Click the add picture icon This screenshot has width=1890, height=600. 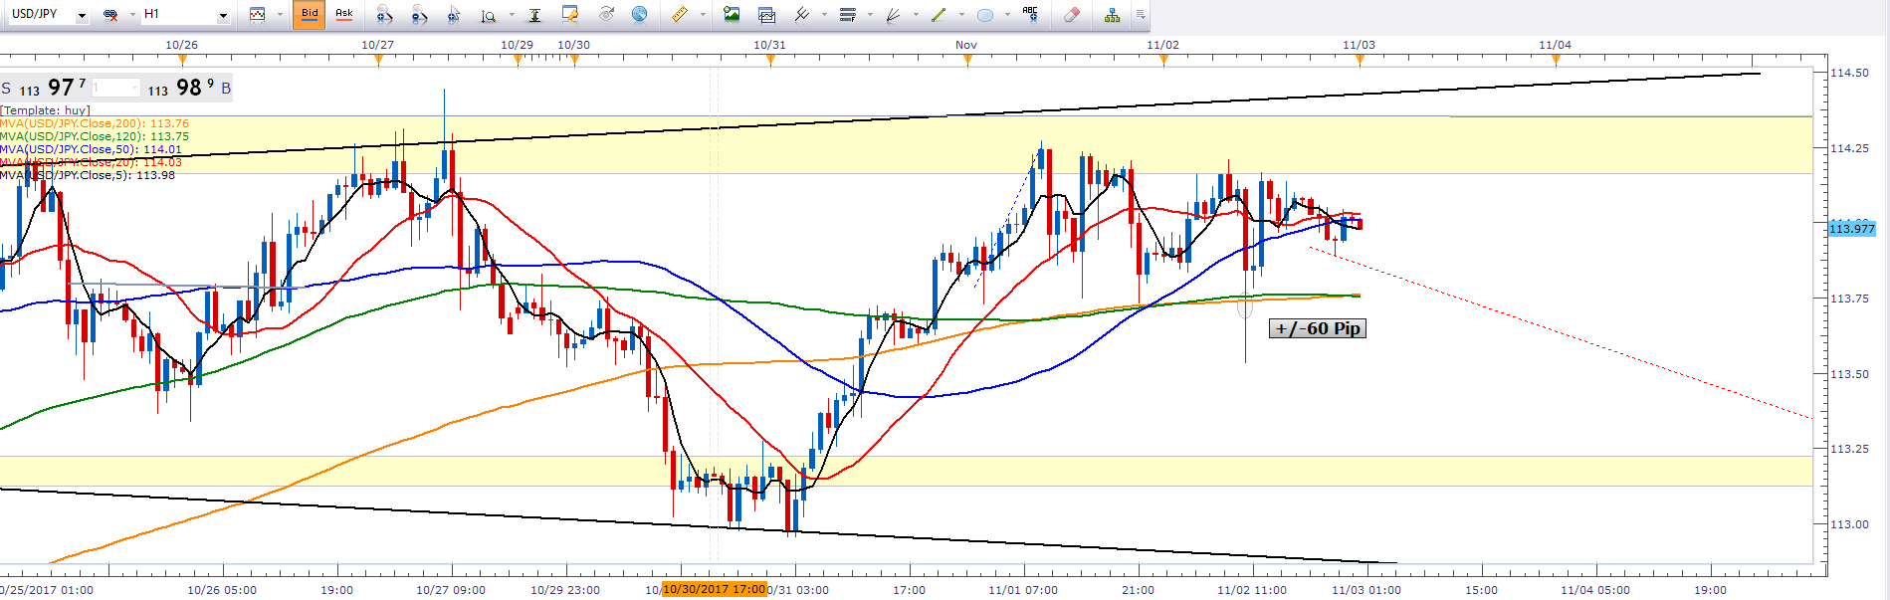[x=732, y=14]
